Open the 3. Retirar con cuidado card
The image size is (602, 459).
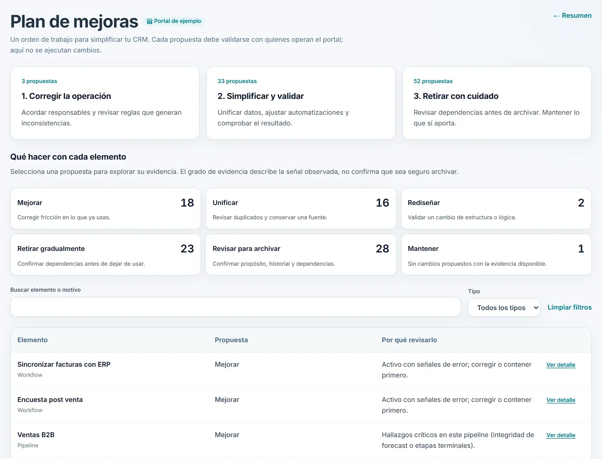497,103
